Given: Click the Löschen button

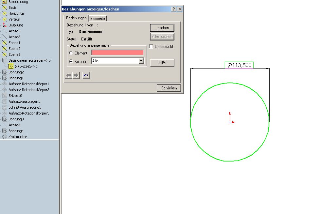Looking at the screenshot, I should point(162,28).
